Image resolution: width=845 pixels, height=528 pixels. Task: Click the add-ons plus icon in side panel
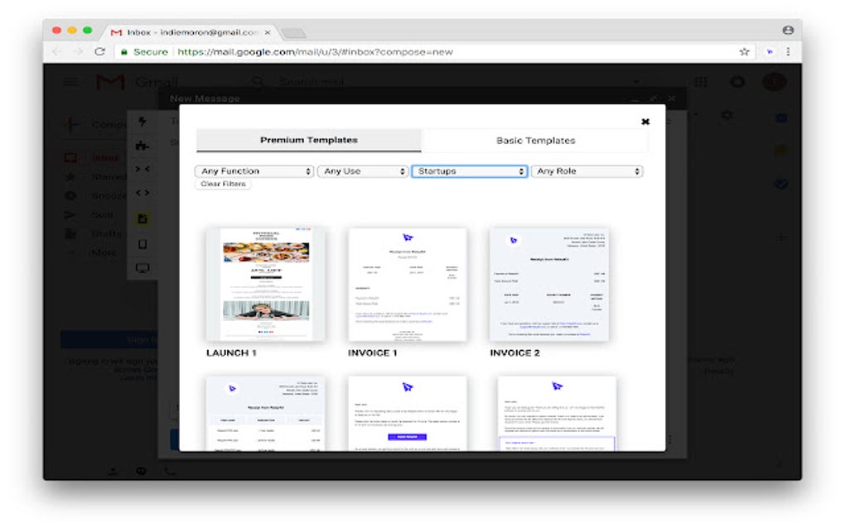781,238
